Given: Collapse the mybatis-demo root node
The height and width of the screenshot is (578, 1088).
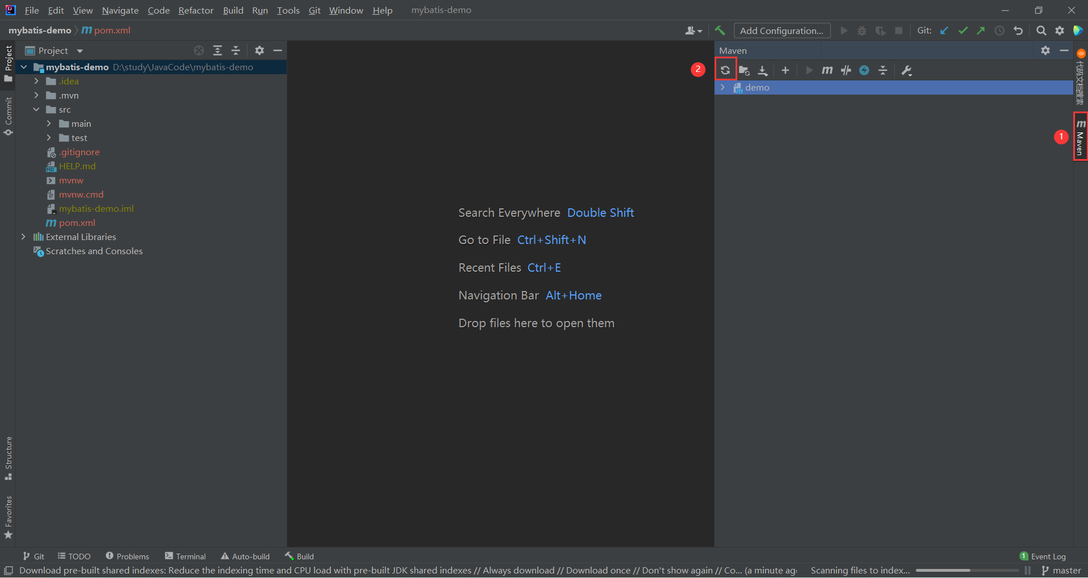Looking at the screenshot, I should click(x=24, y=67).
